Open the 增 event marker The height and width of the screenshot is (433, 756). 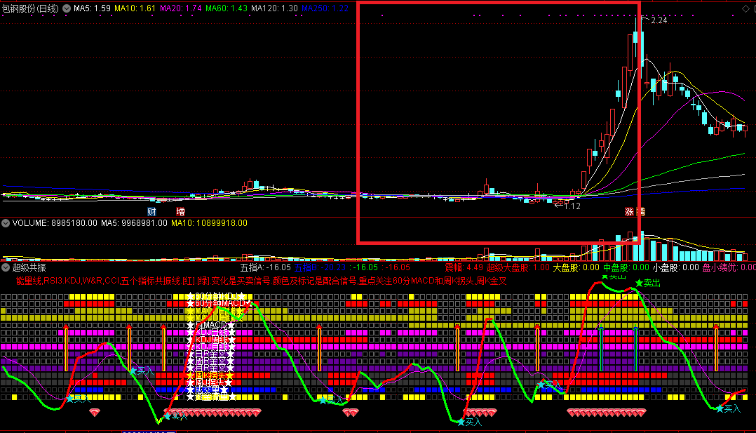[x=180, y=211]
